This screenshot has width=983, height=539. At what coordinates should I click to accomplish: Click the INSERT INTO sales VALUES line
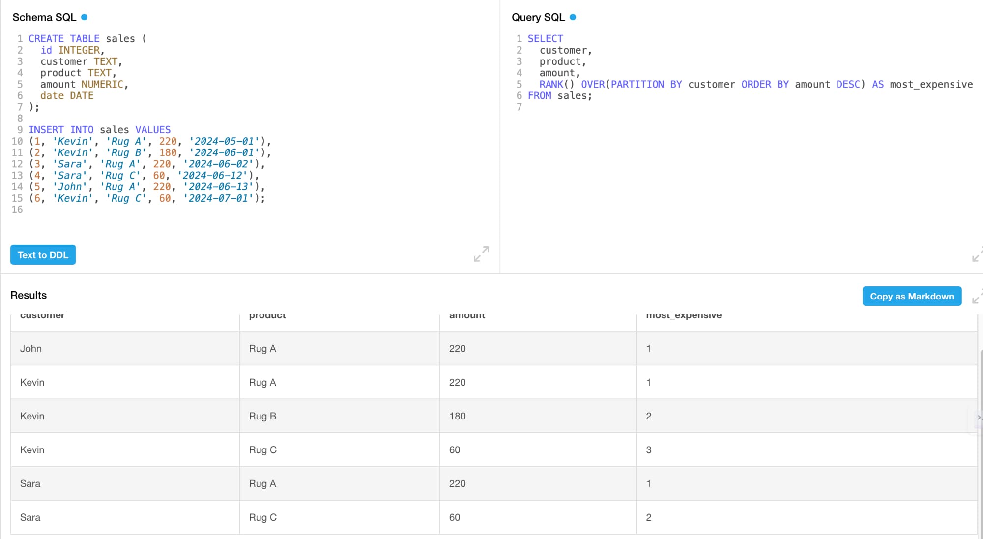[99, 130]
